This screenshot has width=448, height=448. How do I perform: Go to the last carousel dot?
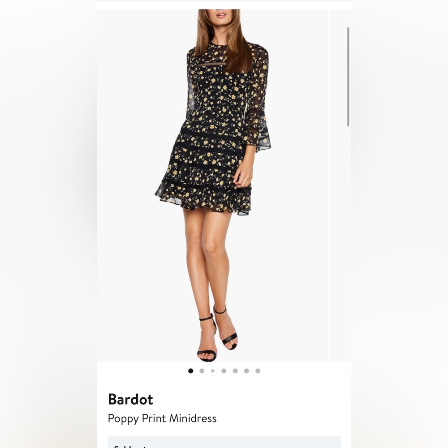[258, 371]
